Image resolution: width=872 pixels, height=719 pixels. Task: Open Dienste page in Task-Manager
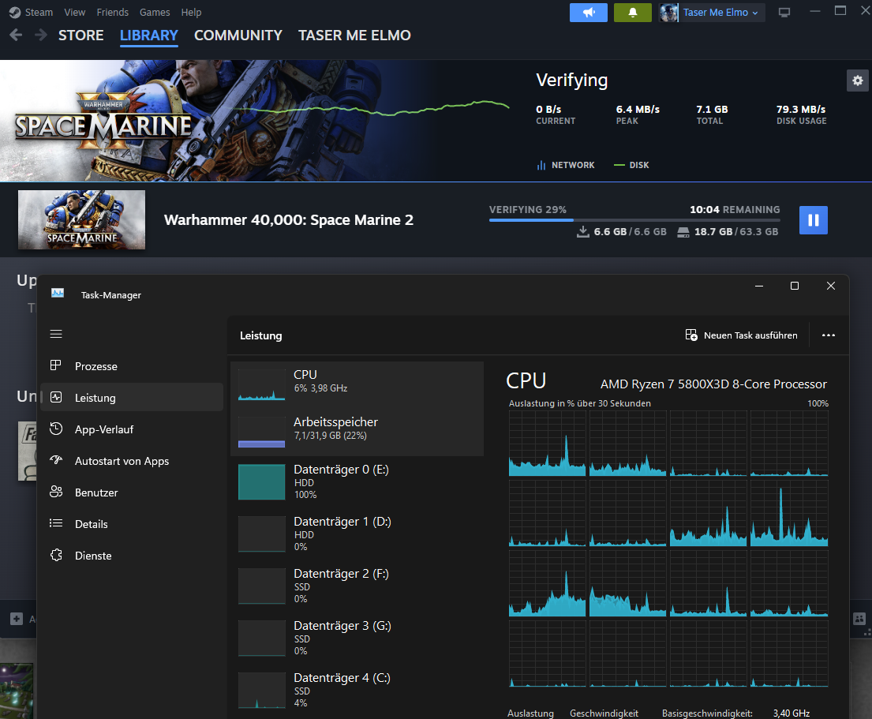(x=132, y=556)
